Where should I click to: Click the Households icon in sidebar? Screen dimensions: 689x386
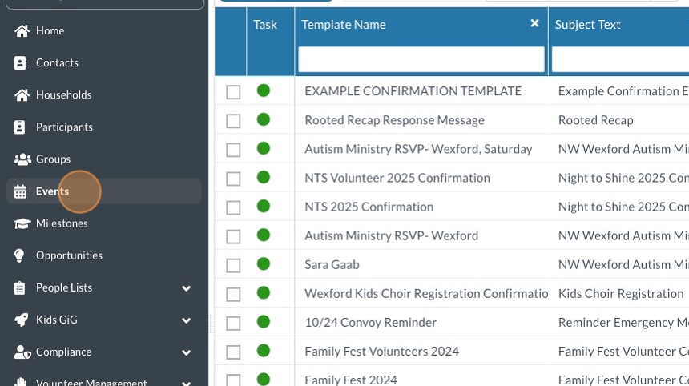(22, 95)
